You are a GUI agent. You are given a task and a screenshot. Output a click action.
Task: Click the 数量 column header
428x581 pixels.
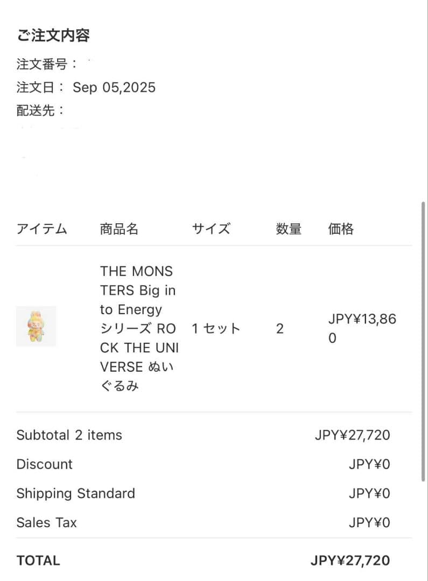pyautogui.click(x=289, y=229)
